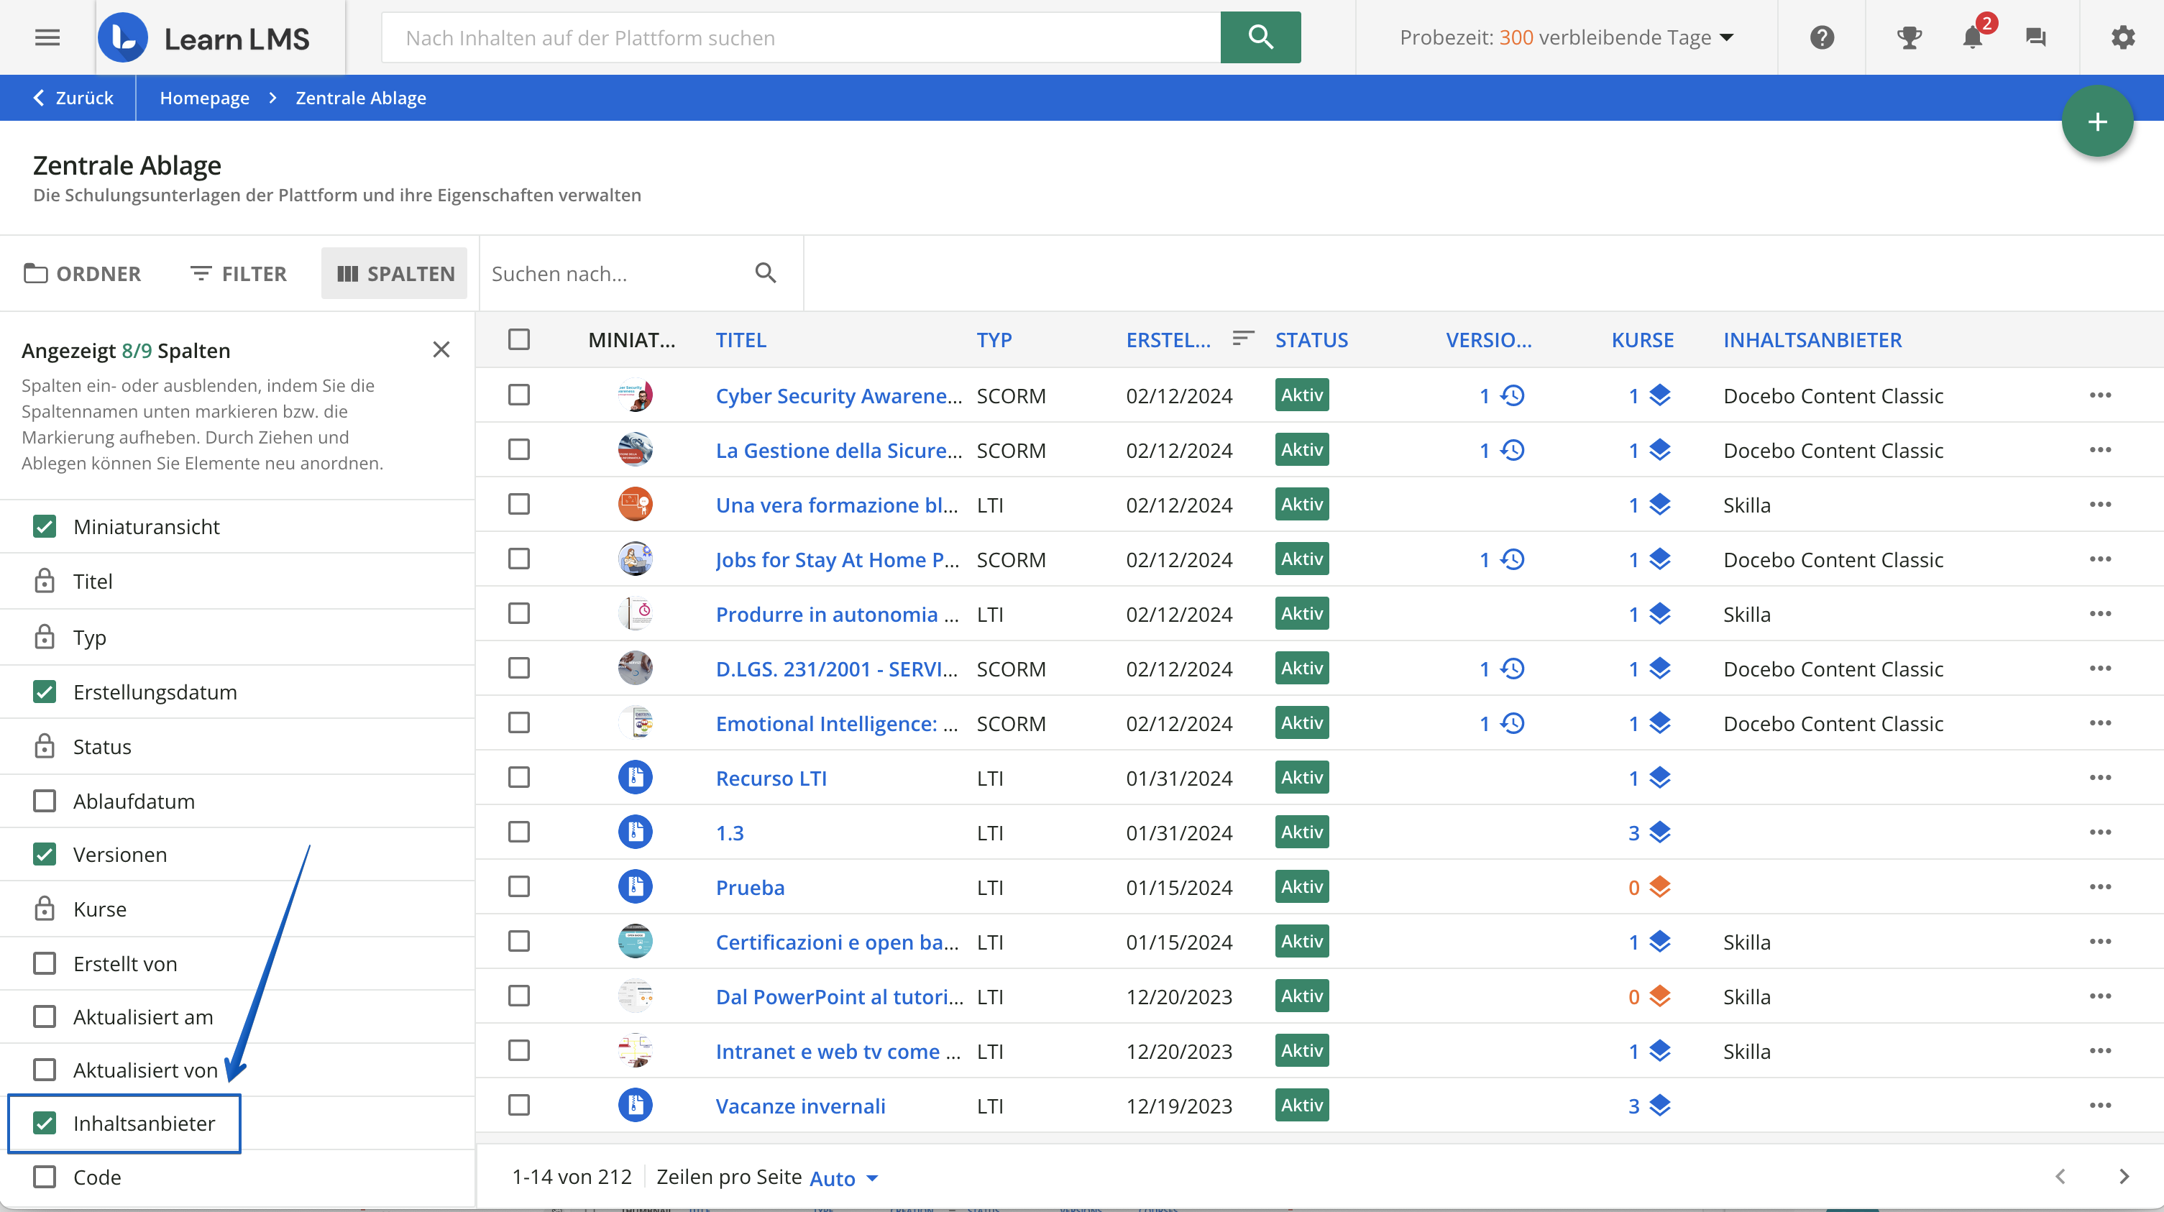Click sort icon next to ERSTEL... column
Screen dimensions: 2164x1212
coord(1242,339)
